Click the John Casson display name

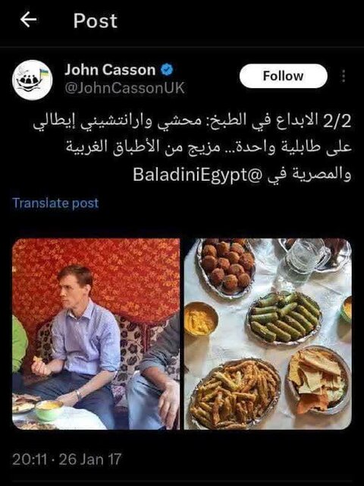(110, 70)
